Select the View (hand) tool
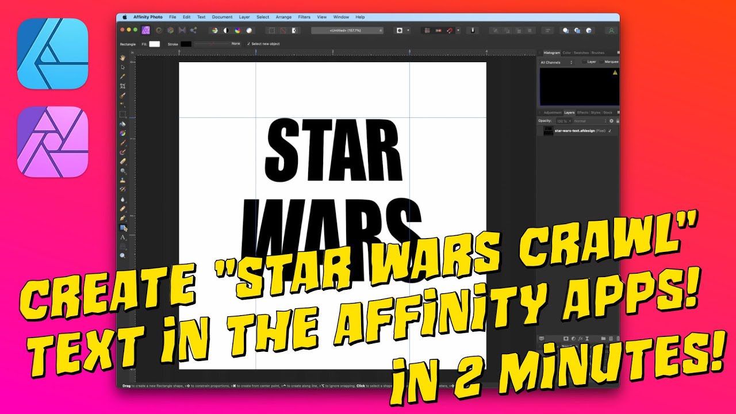This screenshot has height=414, width=736. point(122,58)
